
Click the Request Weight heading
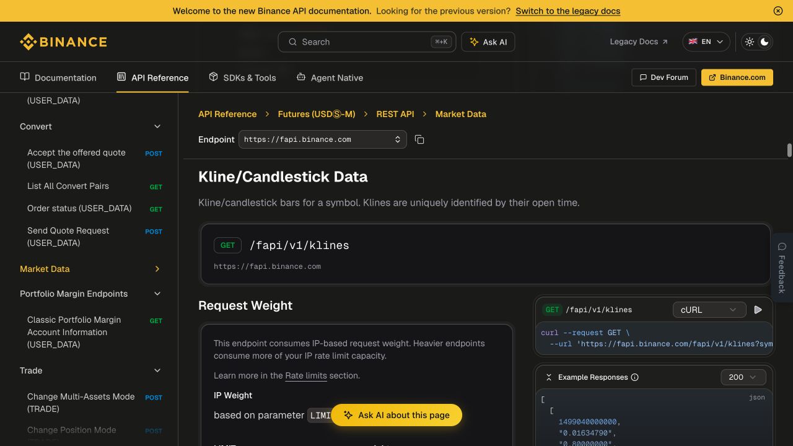point(245,305)
